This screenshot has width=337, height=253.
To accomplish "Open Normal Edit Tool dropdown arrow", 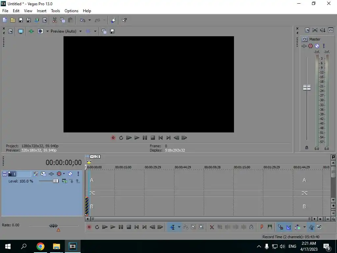I will pyautogui.click(x=179, y=227).
